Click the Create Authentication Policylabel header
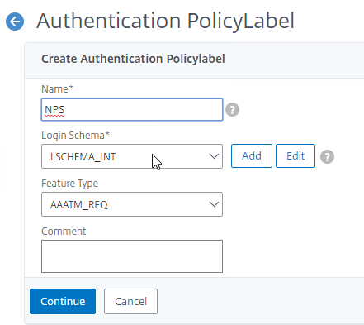 click(133, 59)
